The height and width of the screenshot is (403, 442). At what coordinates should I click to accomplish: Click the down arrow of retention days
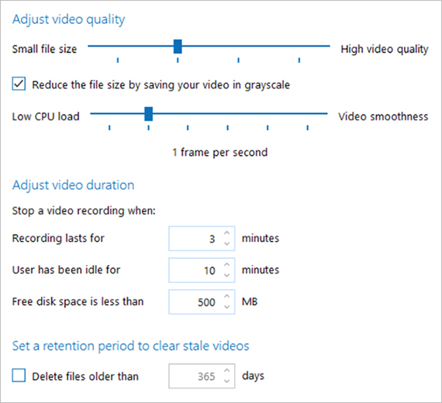227,381
